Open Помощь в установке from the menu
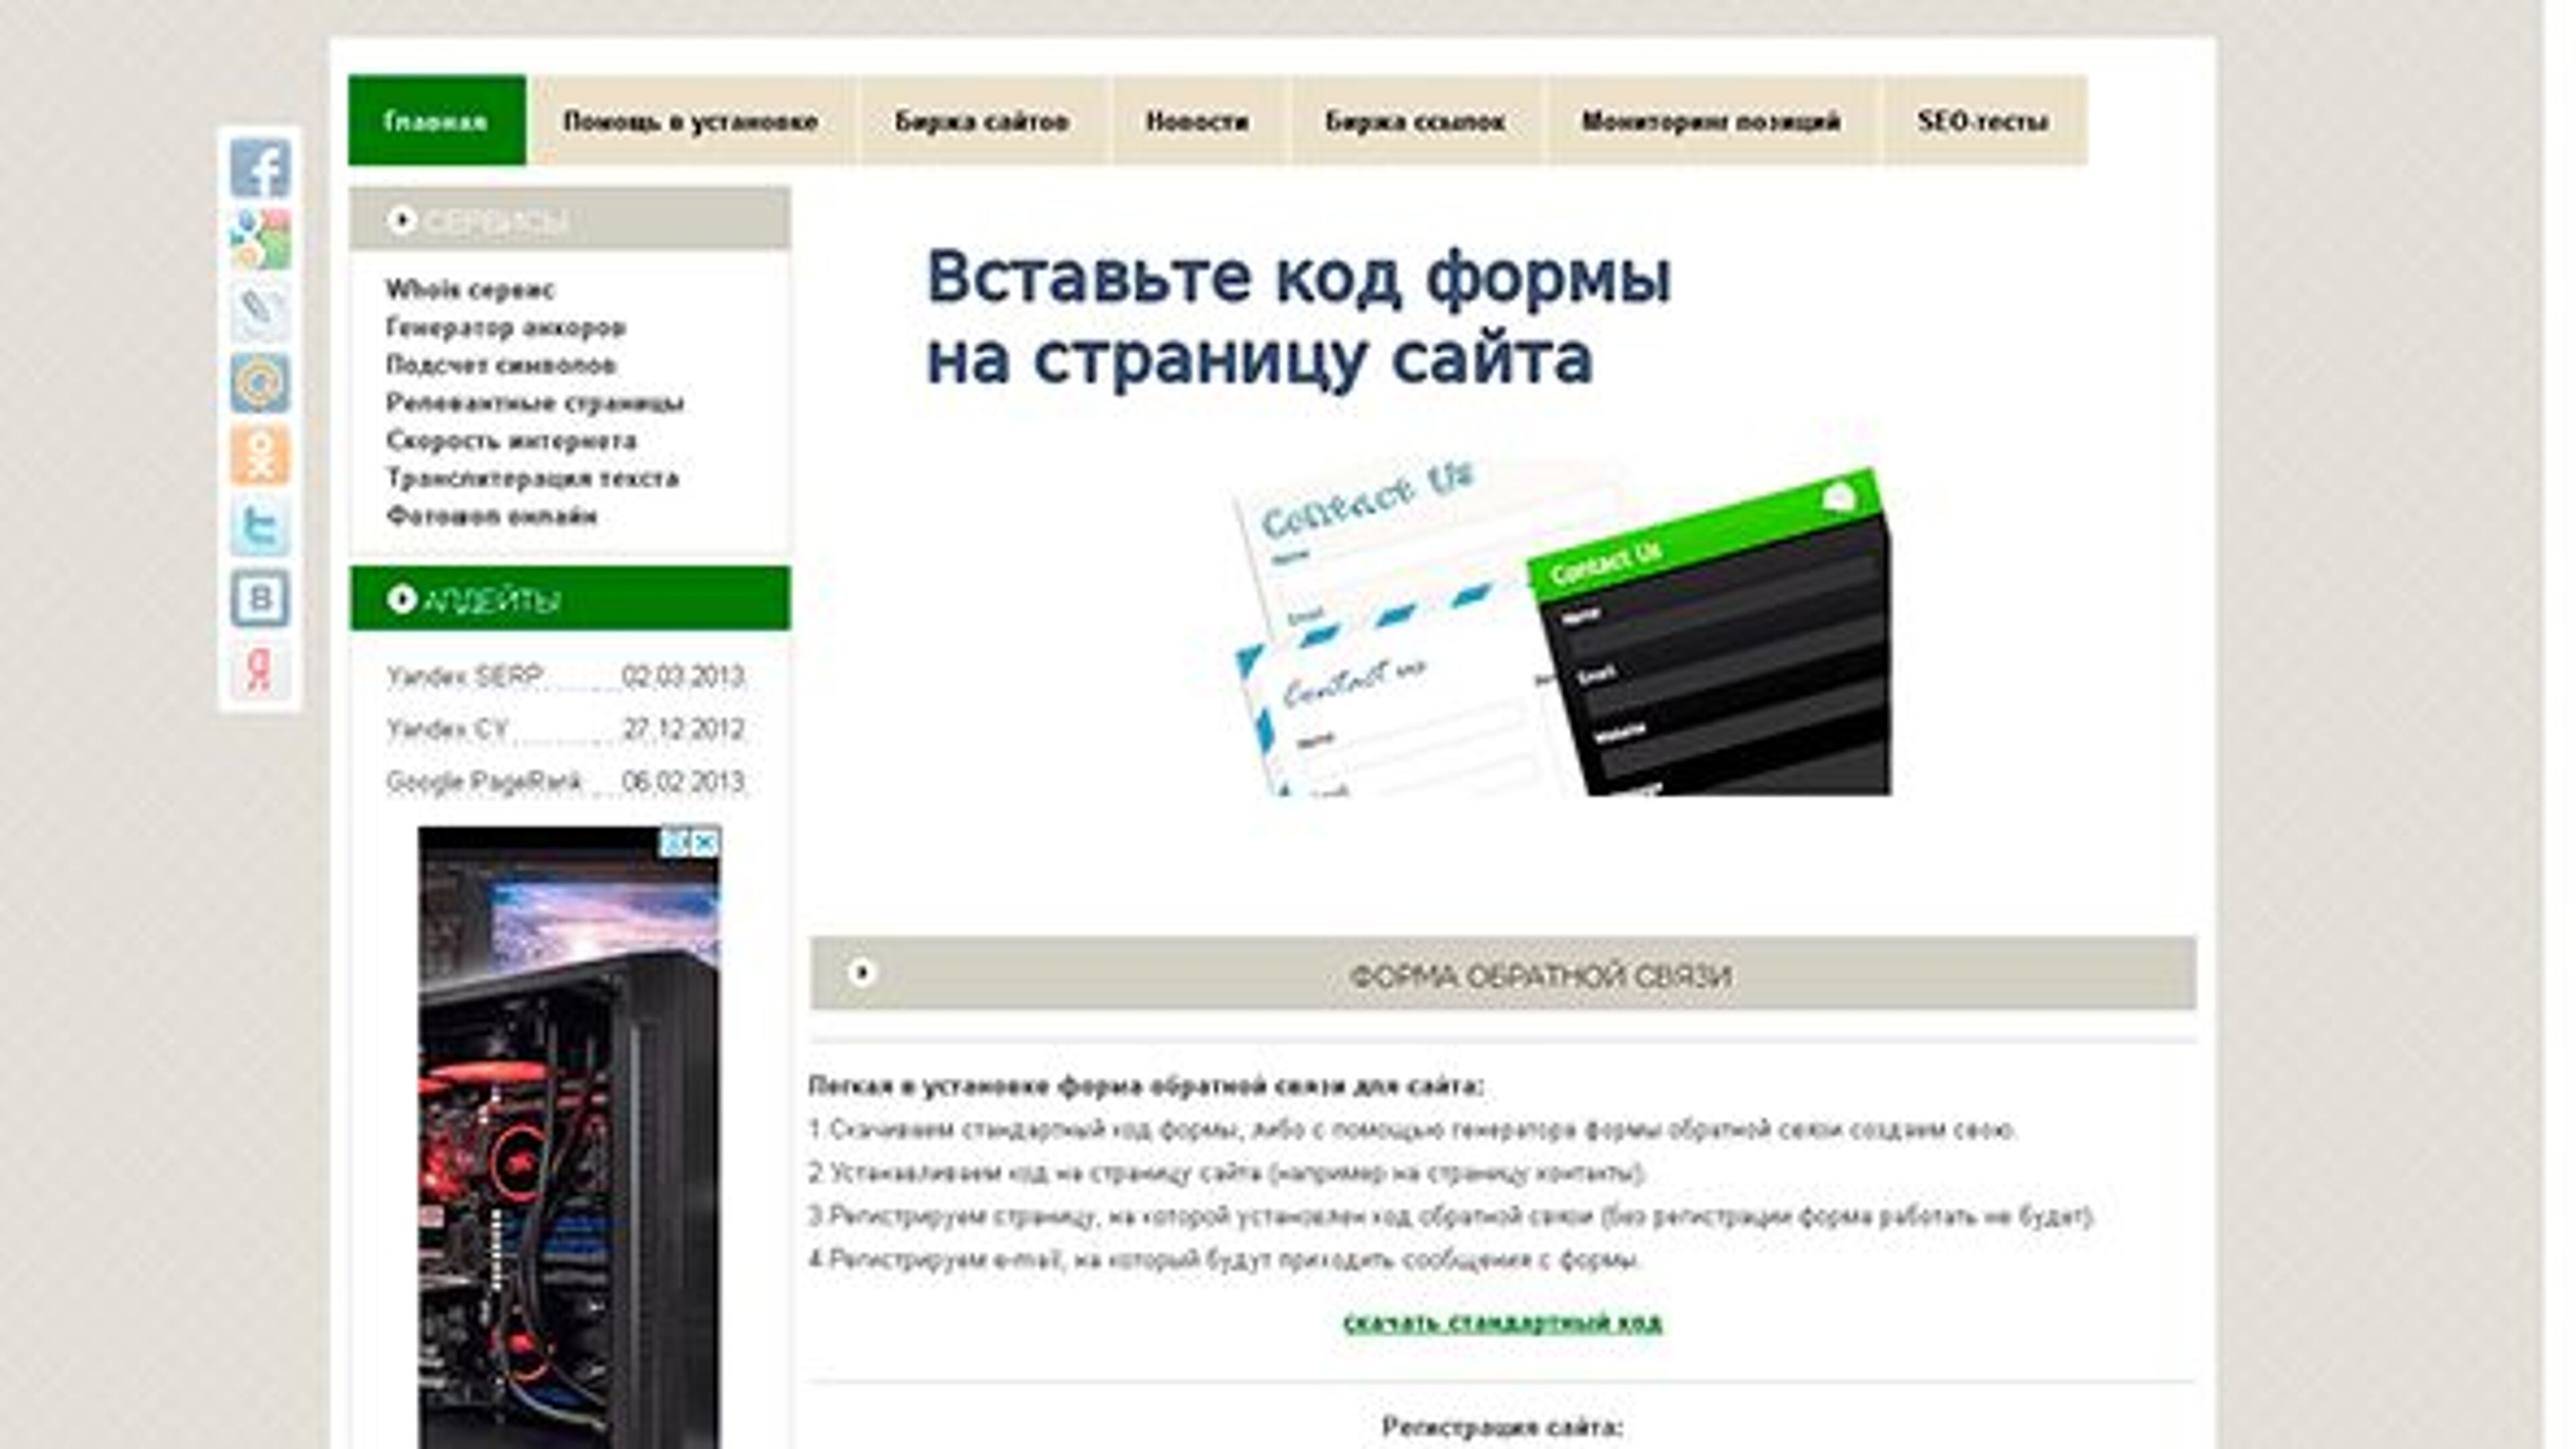 693,120
